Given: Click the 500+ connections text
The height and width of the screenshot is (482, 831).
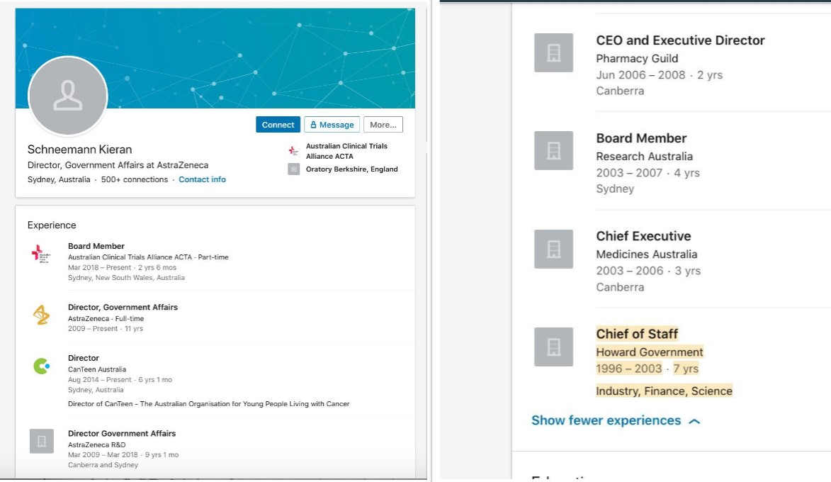Looking at the screenshot, I should tap(135, 179).
